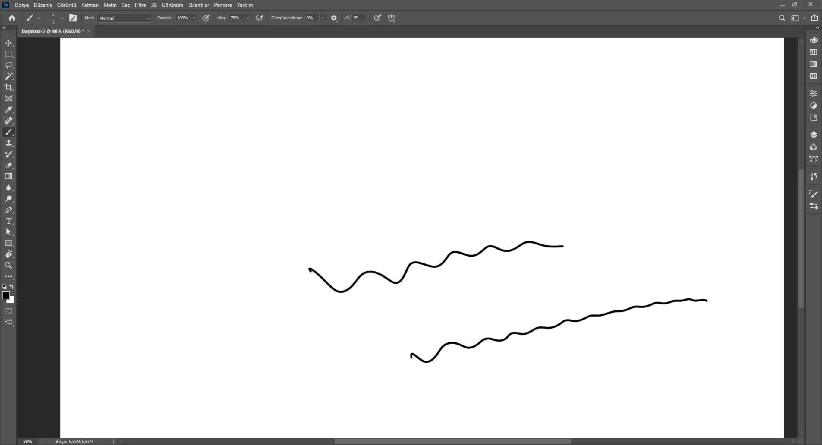Switch foreground and background colors
Viewport: 822px width, 445px height.
click(x=12, y=287)
